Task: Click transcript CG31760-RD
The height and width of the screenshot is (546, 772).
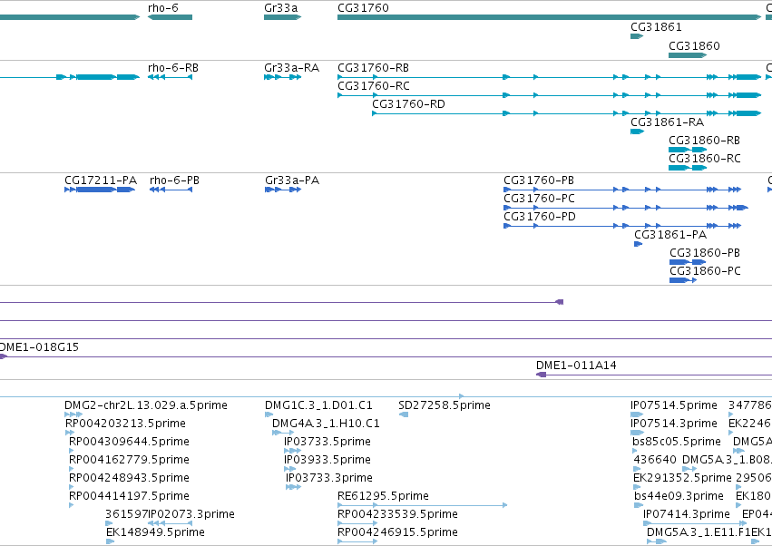Action: click(567, 113)
